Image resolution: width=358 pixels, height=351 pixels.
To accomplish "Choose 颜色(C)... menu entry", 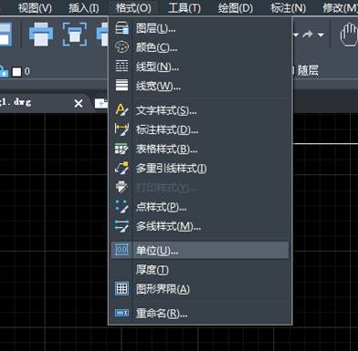I will [199, 47].
